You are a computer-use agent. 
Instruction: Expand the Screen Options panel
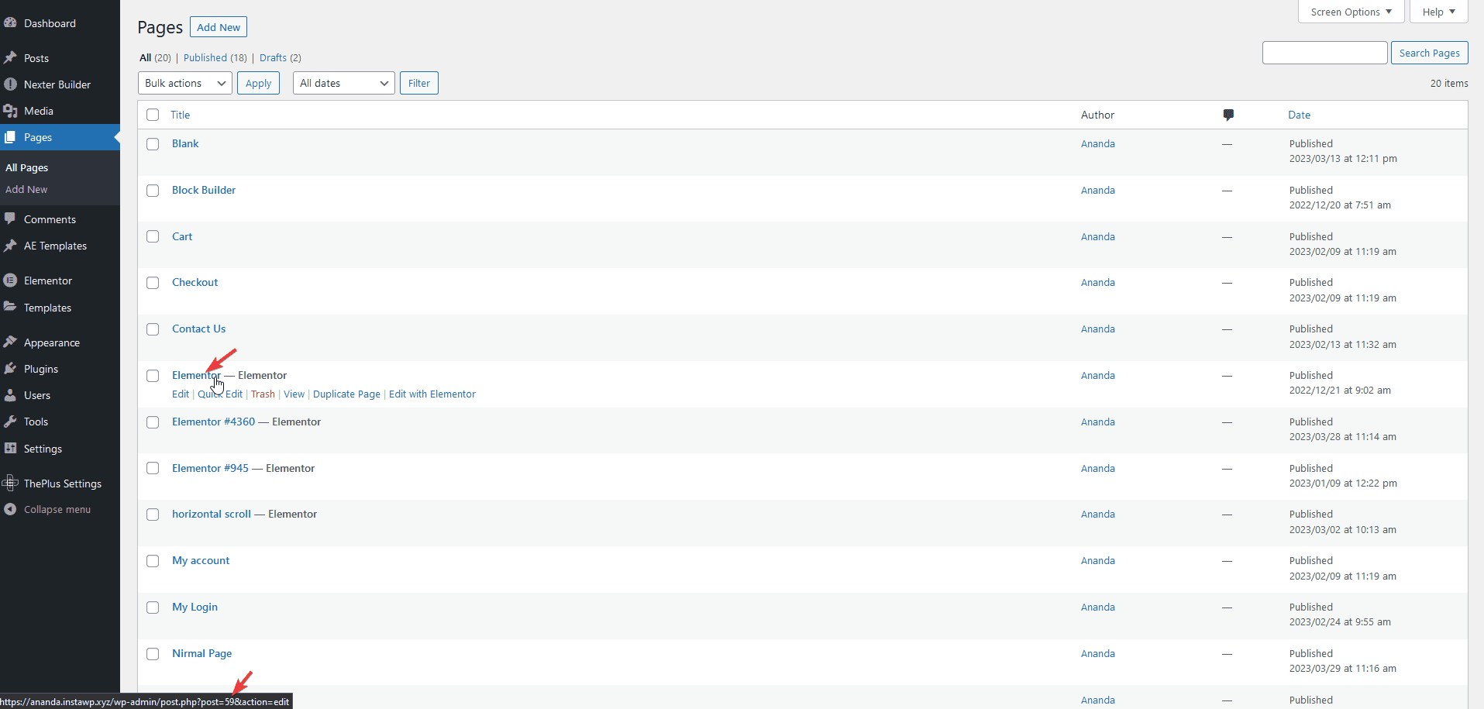click(x=1351, y=12)
